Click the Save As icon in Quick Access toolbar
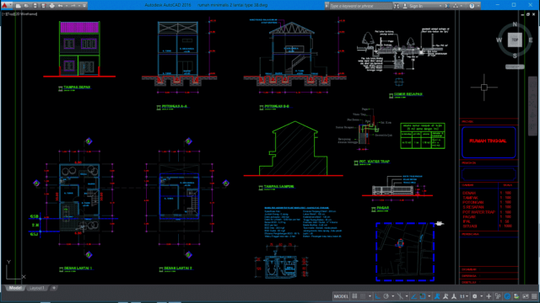Screen dimensions: 540x303 click(x=43, y=6)
